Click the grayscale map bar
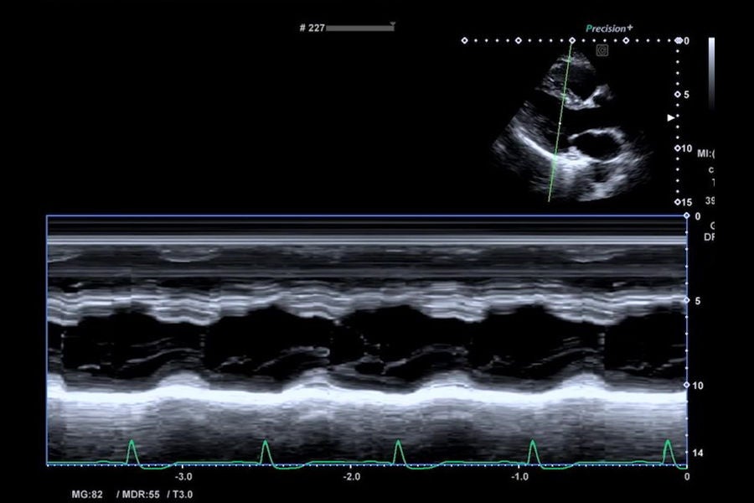 click(x=711, y=74)
